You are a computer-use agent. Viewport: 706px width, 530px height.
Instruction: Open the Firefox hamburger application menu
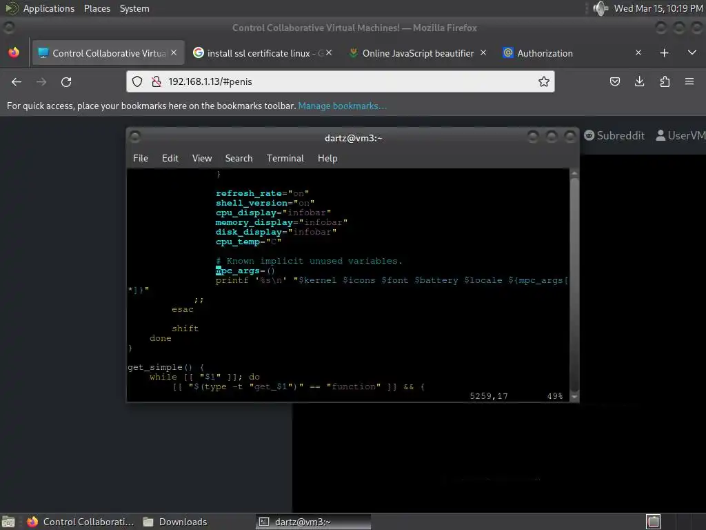[x=689, y=81]
